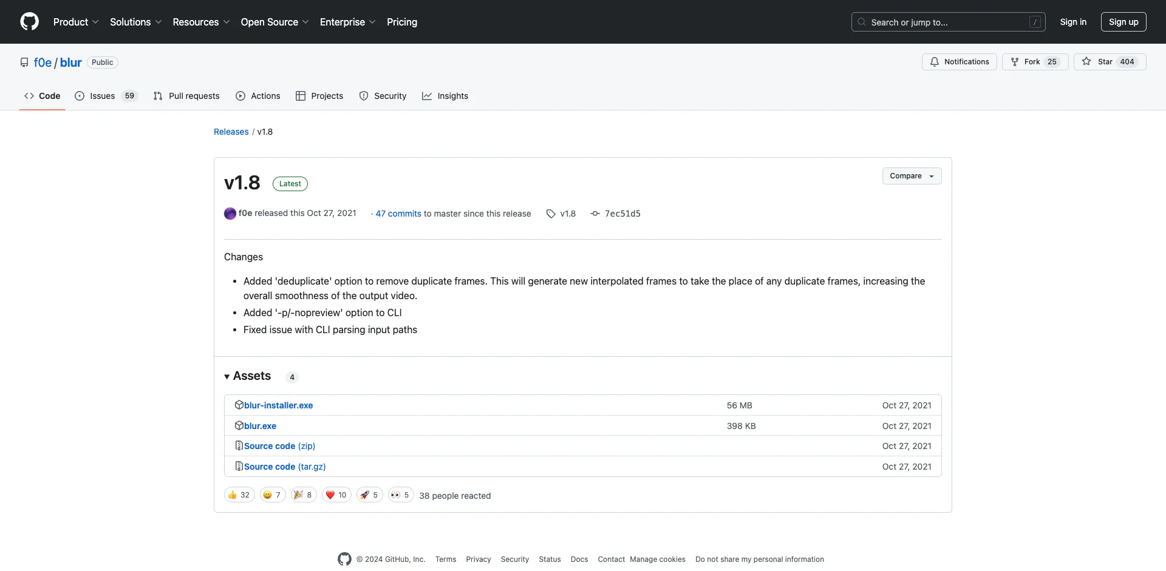
Task: Click Manage cookies in footer
Action: (658, 559)
